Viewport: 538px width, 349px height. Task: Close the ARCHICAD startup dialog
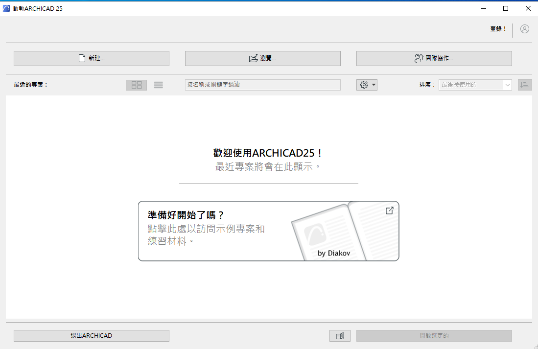click(528, 8)
